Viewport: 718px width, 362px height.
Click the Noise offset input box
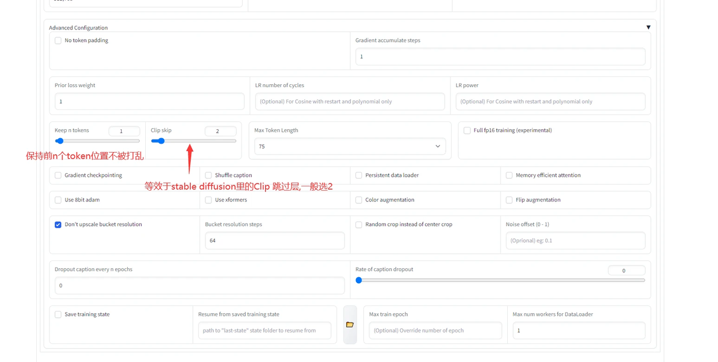(x=575, y=241)
